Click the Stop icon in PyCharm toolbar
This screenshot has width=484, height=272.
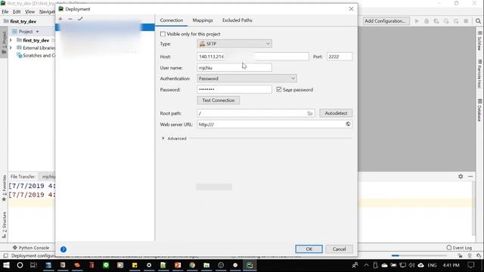click(466, 21)
